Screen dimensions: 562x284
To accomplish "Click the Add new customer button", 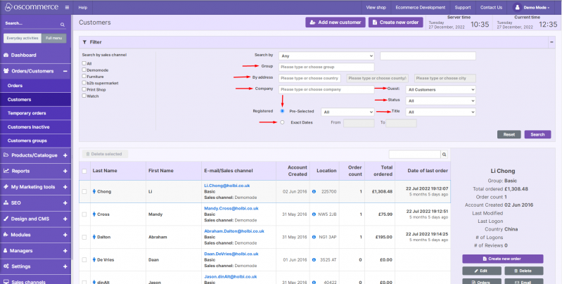I will [x=335, y=22].
